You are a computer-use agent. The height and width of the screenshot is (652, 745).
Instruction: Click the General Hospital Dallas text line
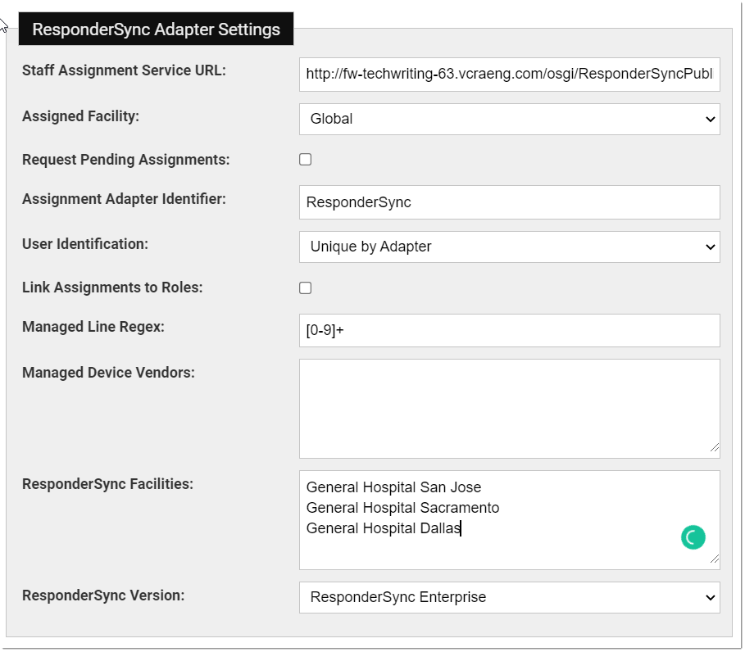[x=384, y=528]
